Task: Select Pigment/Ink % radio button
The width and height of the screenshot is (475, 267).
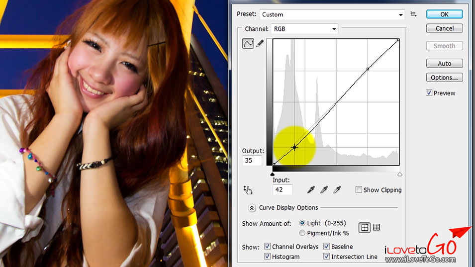Action: tap(302, 233)
